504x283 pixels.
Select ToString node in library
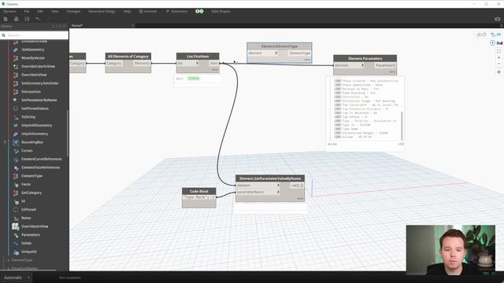pos(28,117)
